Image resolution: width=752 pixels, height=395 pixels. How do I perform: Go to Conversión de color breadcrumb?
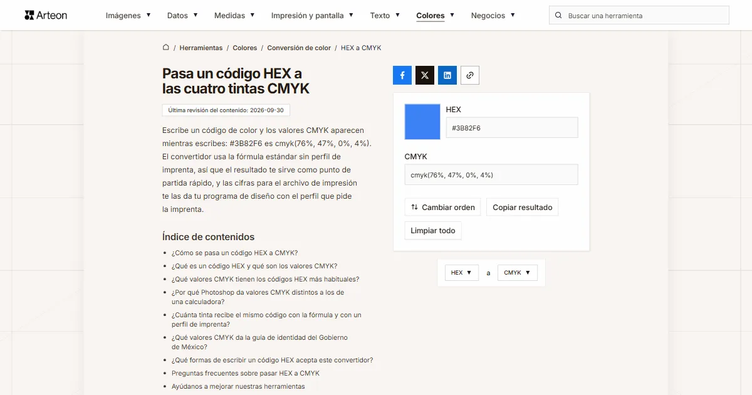click(x=299, y=48)
